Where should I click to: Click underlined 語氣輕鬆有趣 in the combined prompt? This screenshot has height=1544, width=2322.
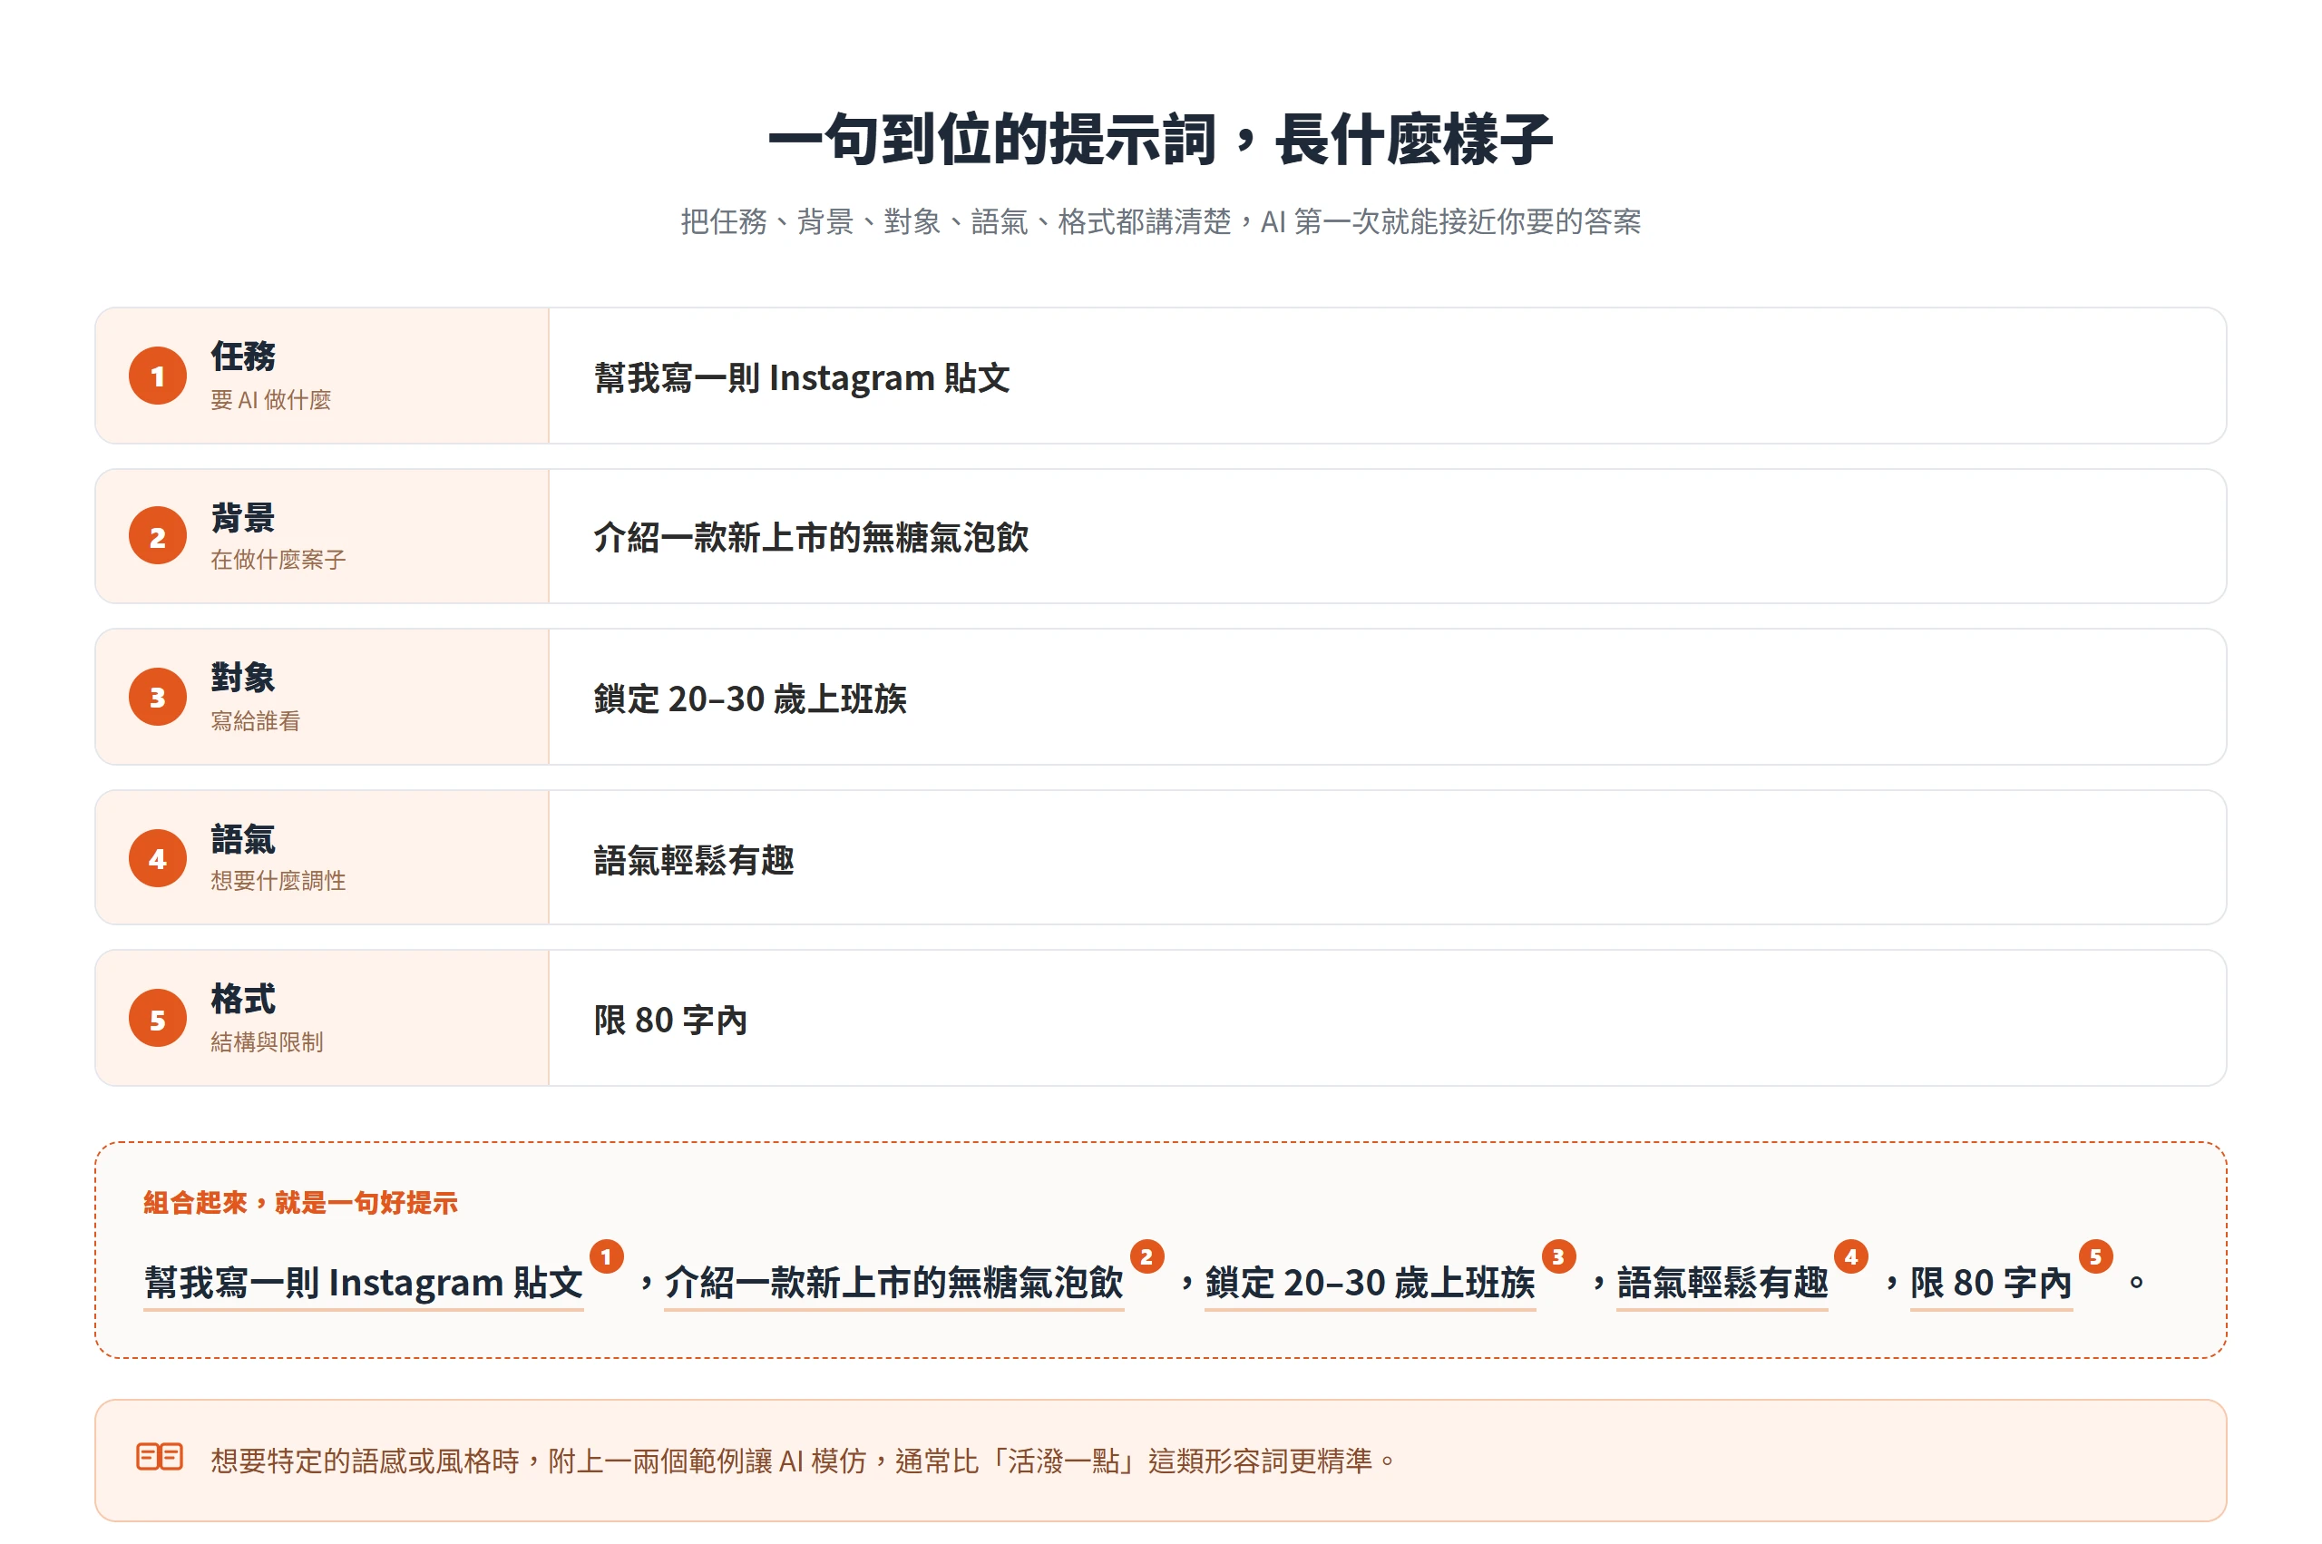point(1722,1283)
